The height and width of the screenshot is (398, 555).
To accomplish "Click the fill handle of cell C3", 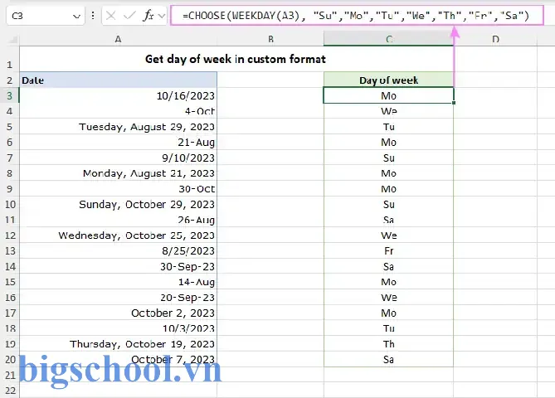I will (454, 103).
